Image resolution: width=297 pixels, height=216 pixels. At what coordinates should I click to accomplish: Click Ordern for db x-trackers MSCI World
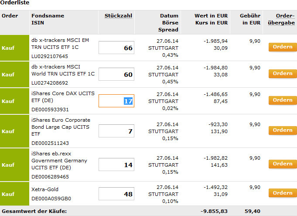coord(282,74)
